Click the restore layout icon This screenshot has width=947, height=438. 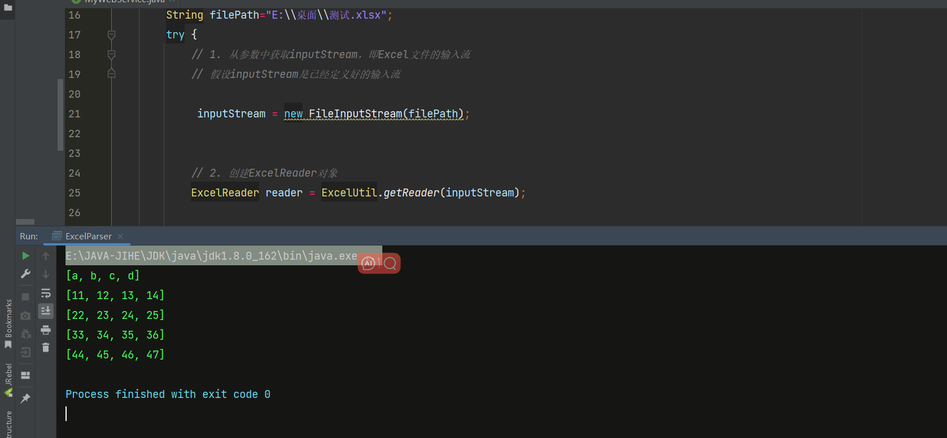point(25,375)
